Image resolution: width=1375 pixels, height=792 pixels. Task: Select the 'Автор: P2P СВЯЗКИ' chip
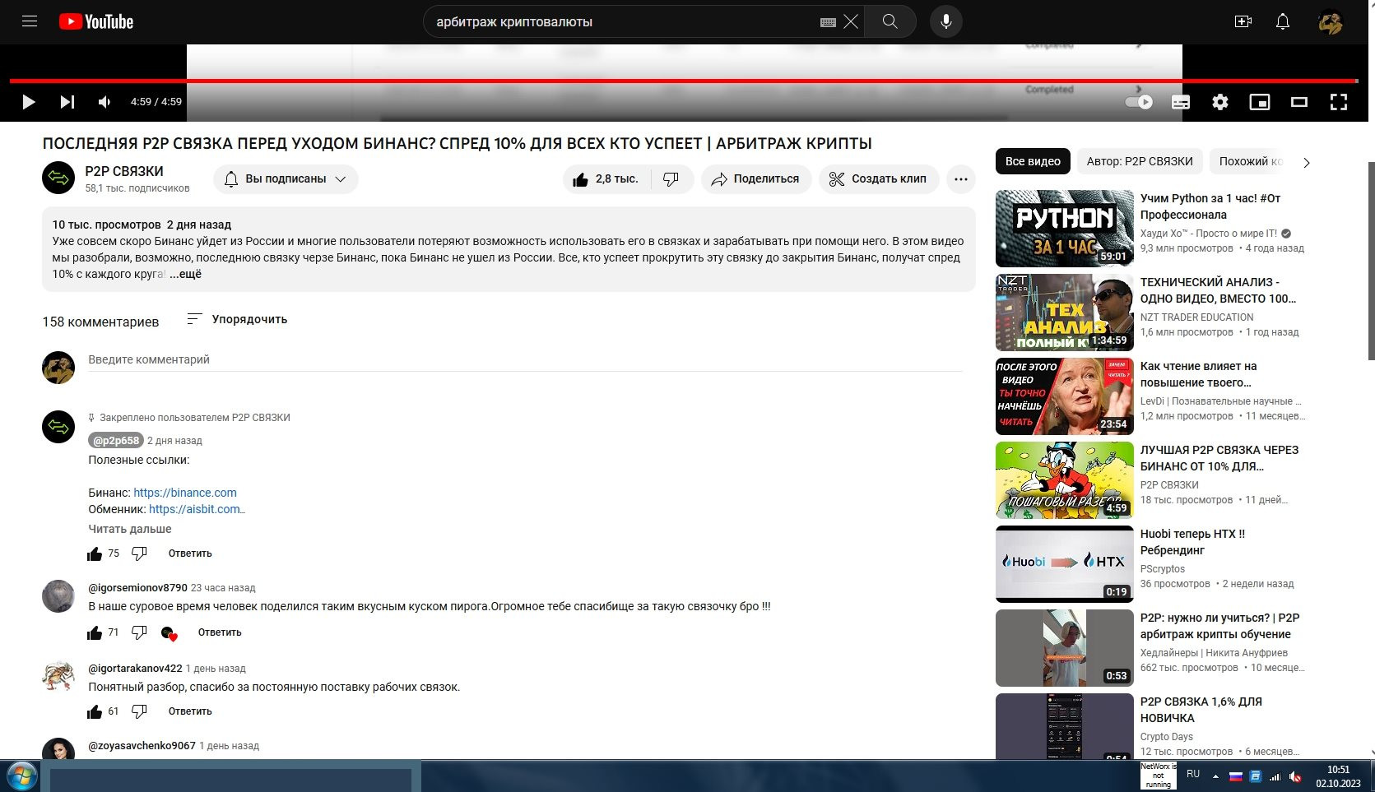(1140, 161)
